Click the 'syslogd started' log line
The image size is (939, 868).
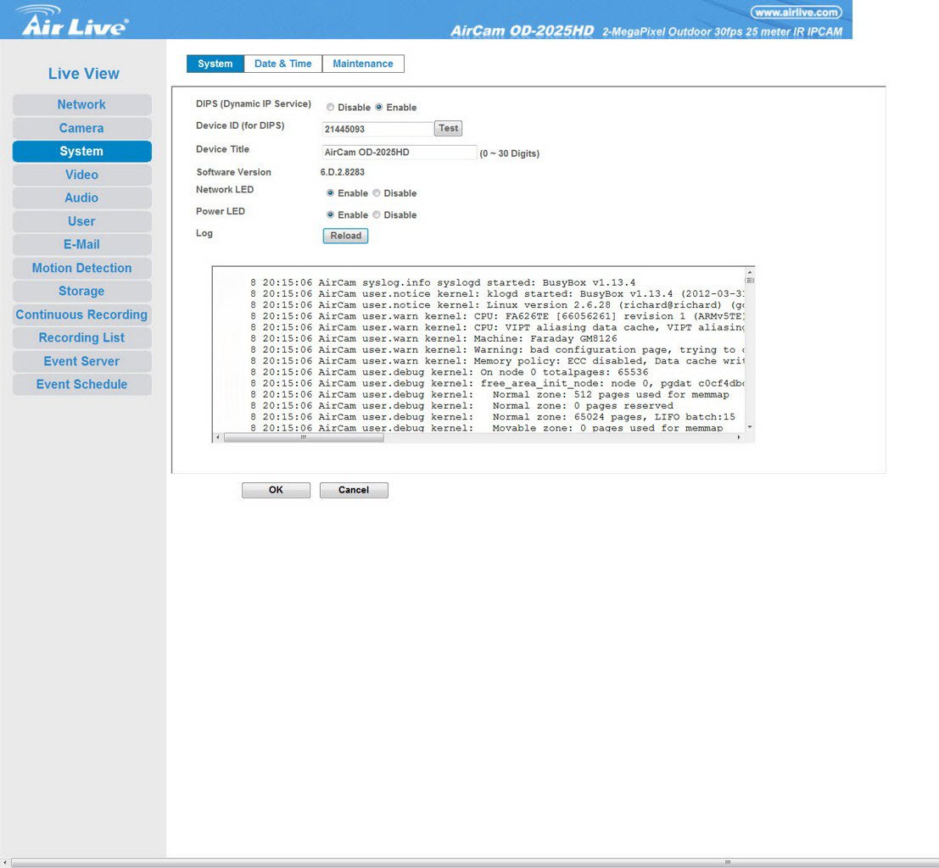coord(443,282)
